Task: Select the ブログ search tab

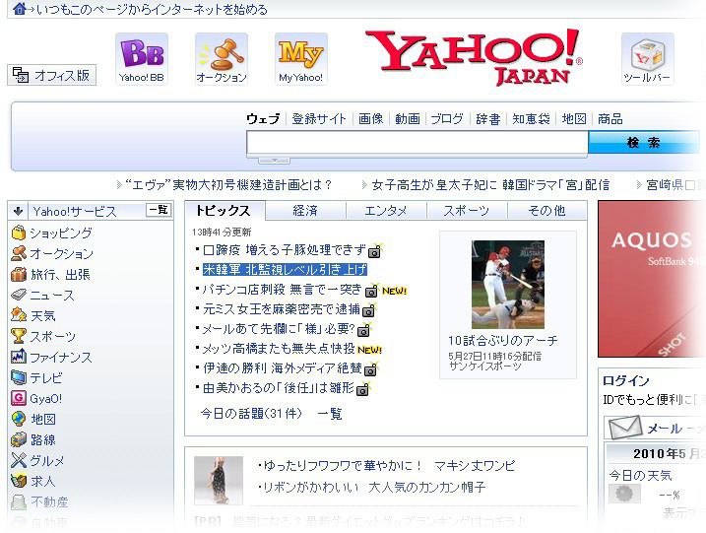Action: point(447,118)
